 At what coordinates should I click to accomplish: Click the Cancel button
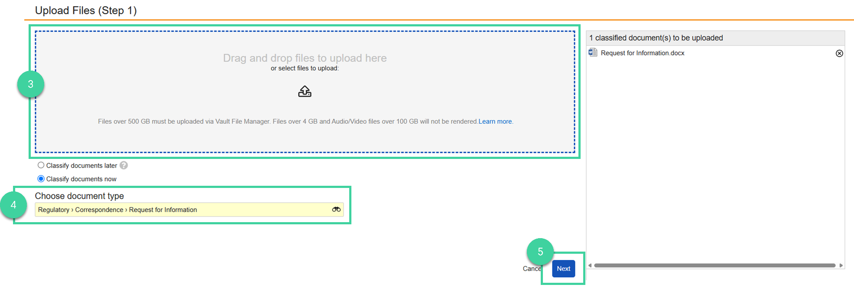click(532, 268)
